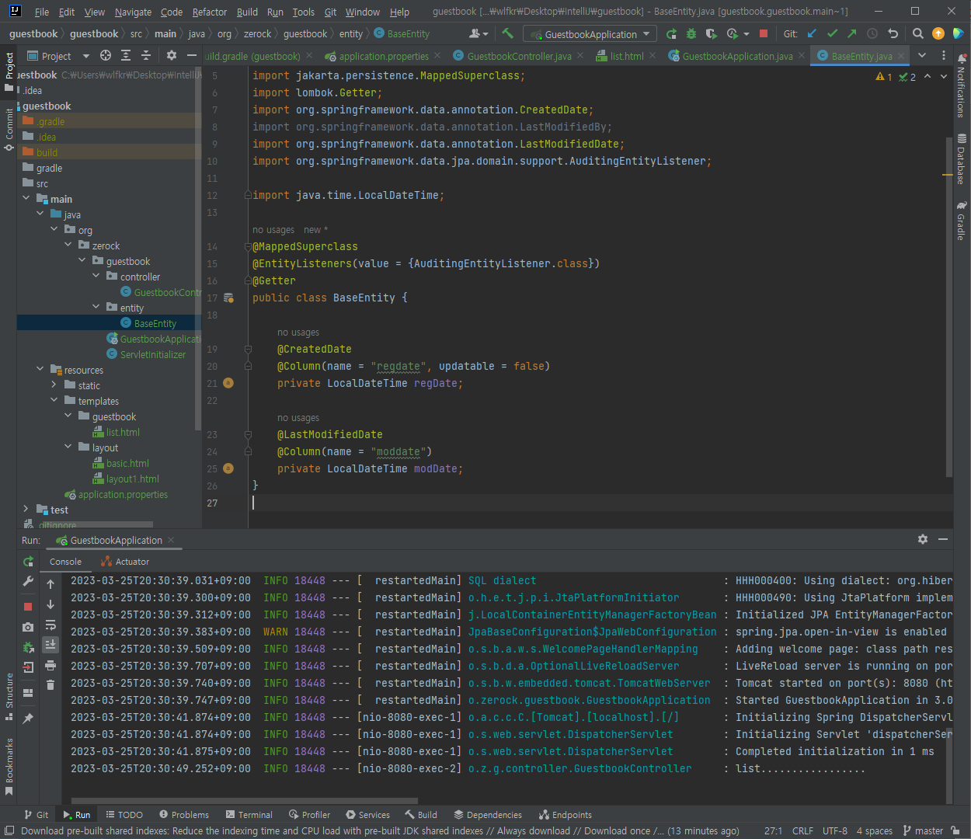The height and width of the screenshot is (839, 971).
Task: Switch to GuestbookController.java editor tab
Action: click(518, 56)
